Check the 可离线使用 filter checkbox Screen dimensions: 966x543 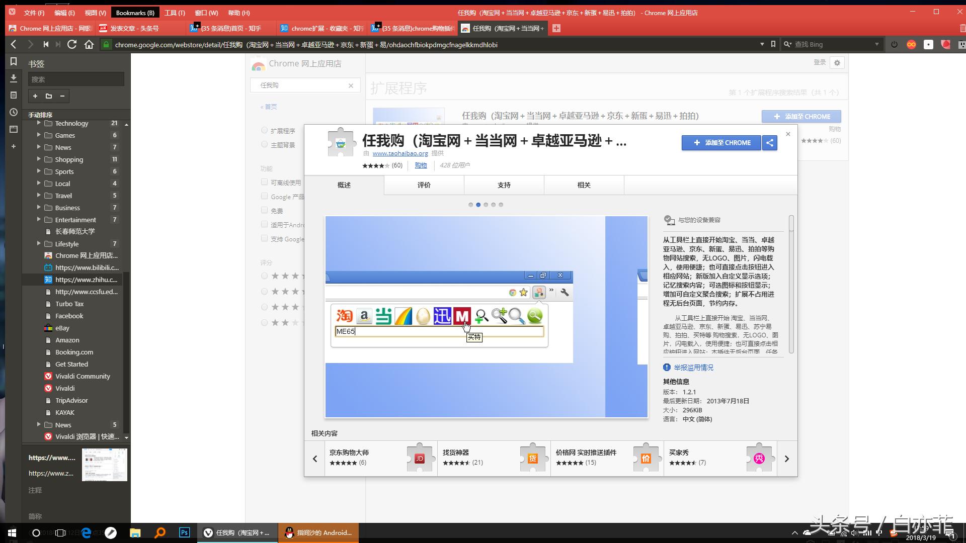click(264, 182)
